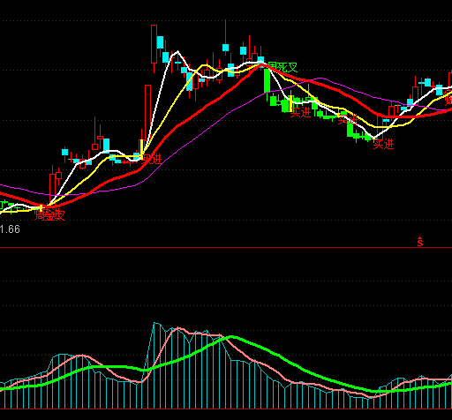Click the yellow vertical signal bar among the green candles

pos(291,103)
